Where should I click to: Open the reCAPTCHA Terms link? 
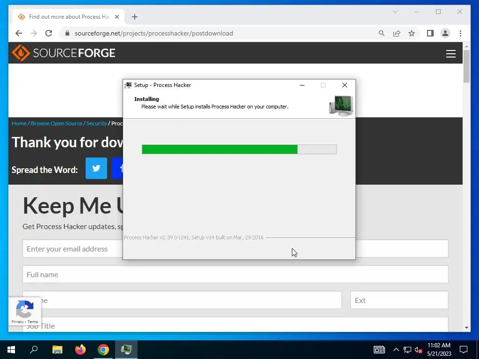pos(33,322)
